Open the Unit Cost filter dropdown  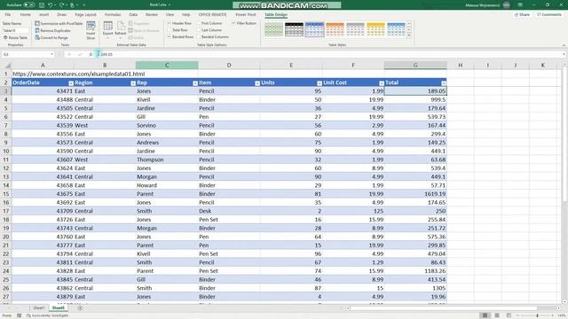tap(382, 83)
